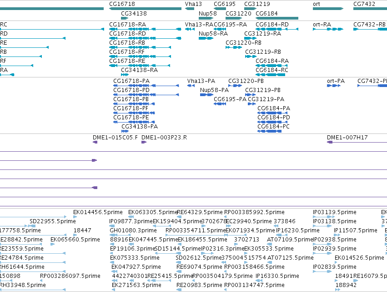Select transcript CG6195-RA
Image resolution: width=387 pixels, height=292 pixels.
[x=230, y=25]
